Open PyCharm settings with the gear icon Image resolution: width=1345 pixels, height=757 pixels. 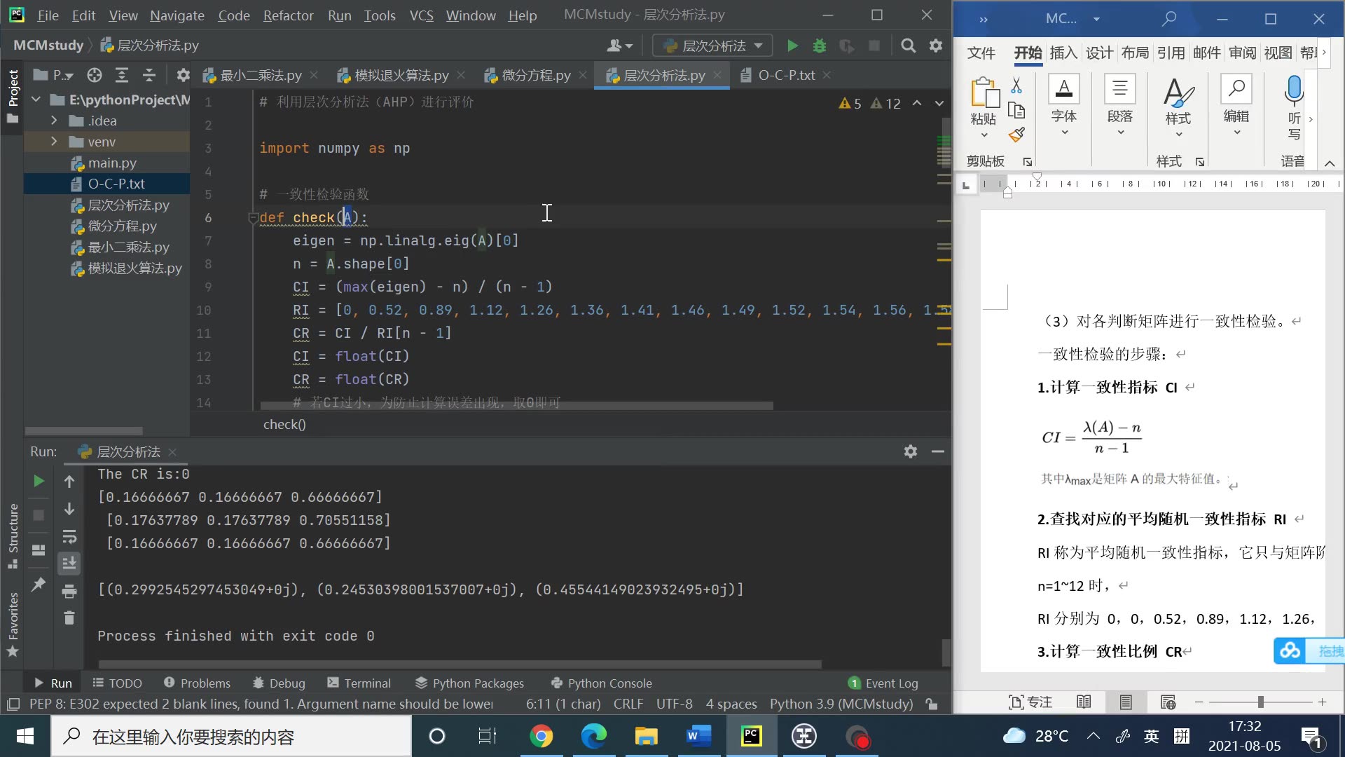(x=936, y=45)
